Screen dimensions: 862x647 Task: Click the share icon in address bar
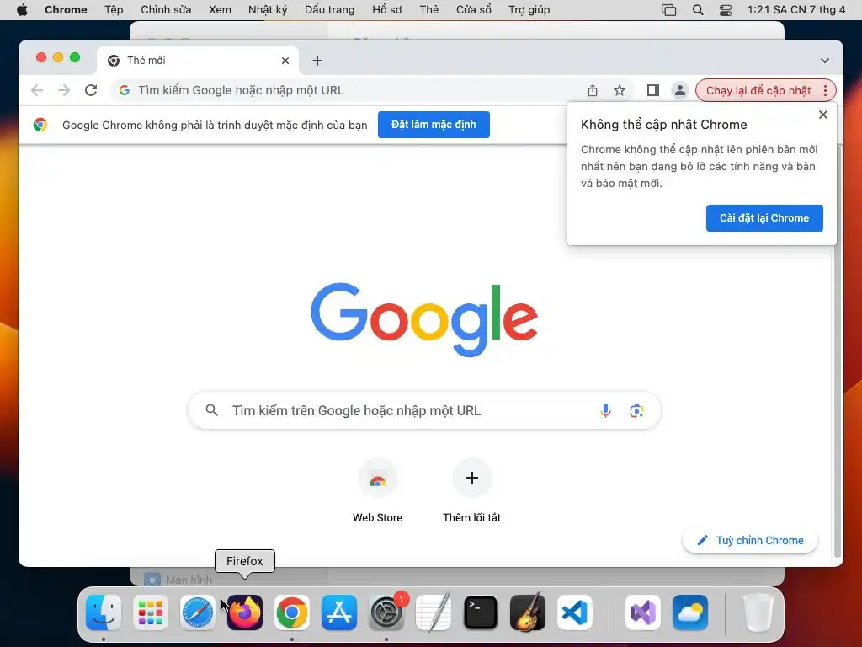[x=592, y=90]
